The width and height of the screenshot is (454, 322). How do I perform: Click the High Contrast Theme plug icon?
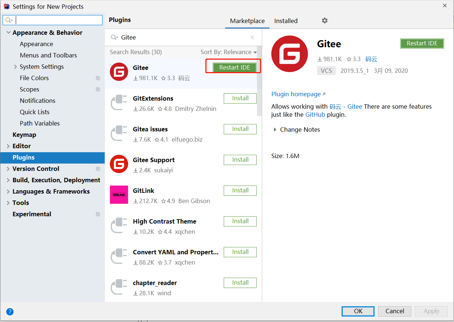tap(119, 225)
